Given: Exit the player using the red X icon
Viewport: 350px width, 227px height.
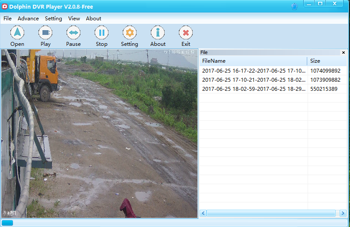Looking at the screenshot, I should tap(186, 33).
